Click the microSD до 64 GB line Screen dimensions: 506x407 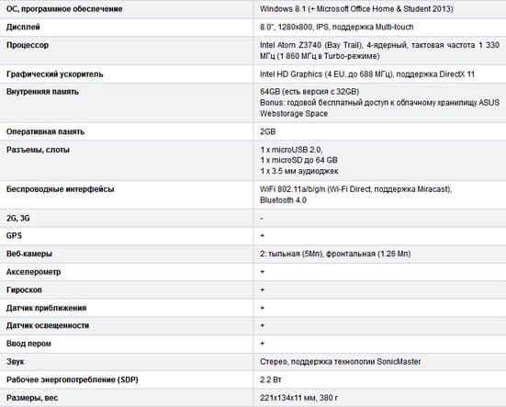[x=298, y=160]
